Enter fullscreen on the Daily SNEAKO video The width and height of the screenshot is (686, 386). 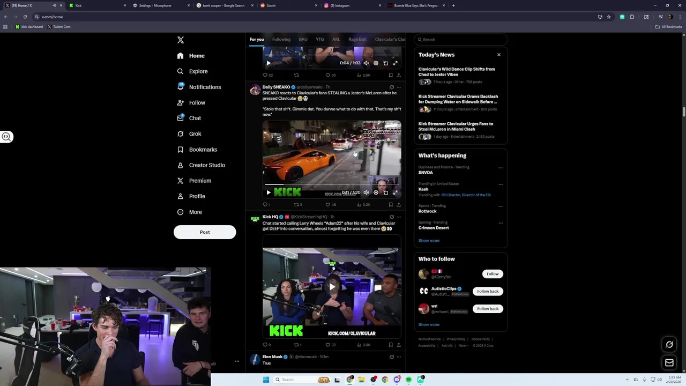pyautogui.click(x=396, y=192)
